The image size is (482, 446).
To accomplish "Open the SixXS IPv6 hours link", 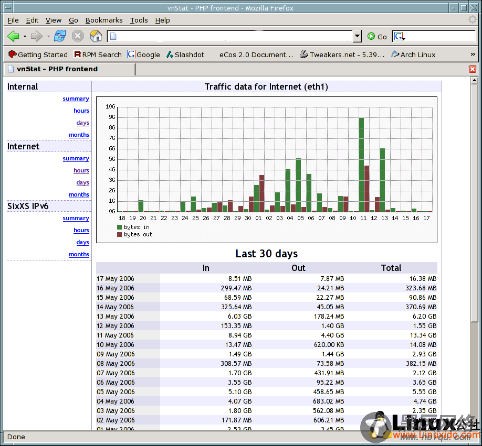I will tap(81, 231).
